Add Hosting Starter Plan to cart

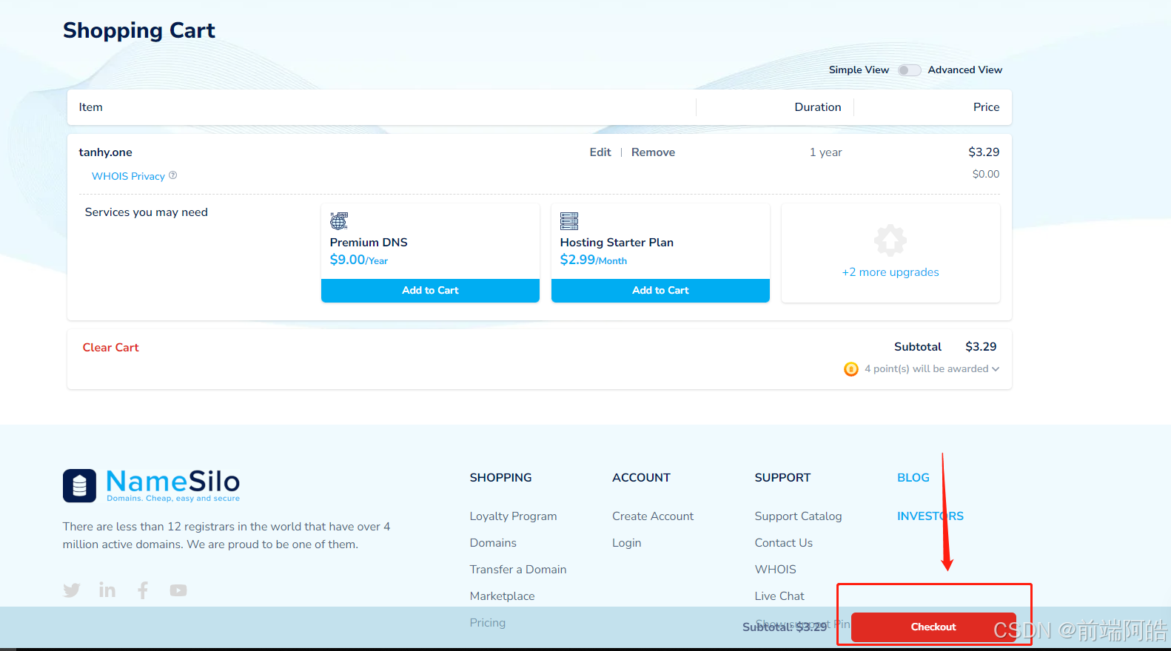(660, 290)
